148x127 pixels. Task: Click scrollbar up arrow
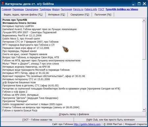(x=144, y=20)
